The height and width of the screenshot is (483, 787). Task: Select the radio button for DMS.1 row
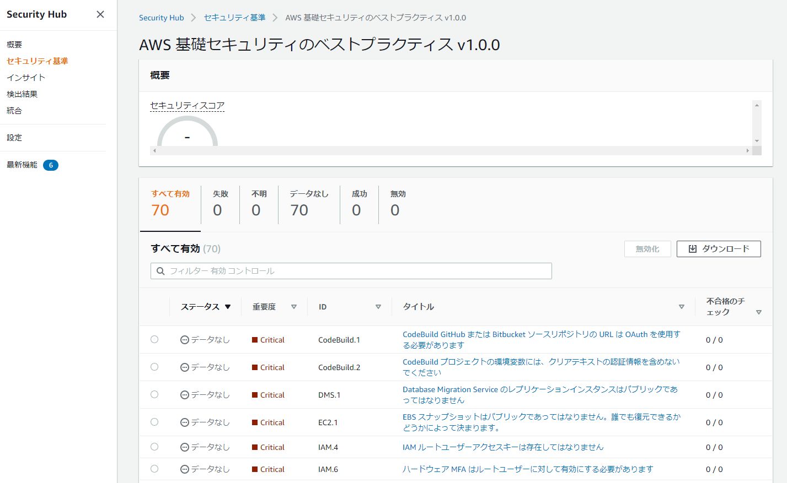[154, 394]
